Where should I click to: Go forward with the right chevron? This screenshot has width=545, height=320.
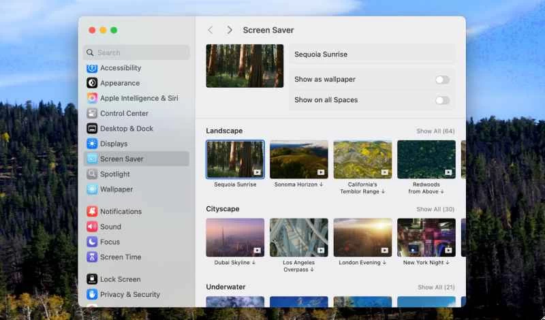[230, 30]
